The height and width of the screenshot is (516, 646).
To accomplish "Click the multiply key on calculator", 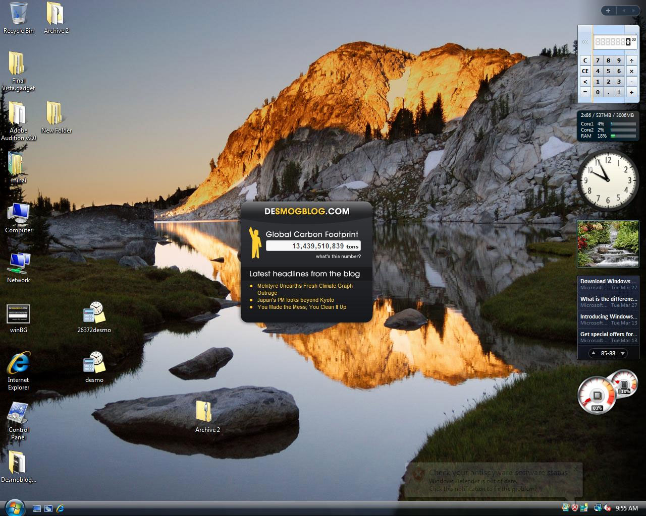I will click(x=631, y=71).
